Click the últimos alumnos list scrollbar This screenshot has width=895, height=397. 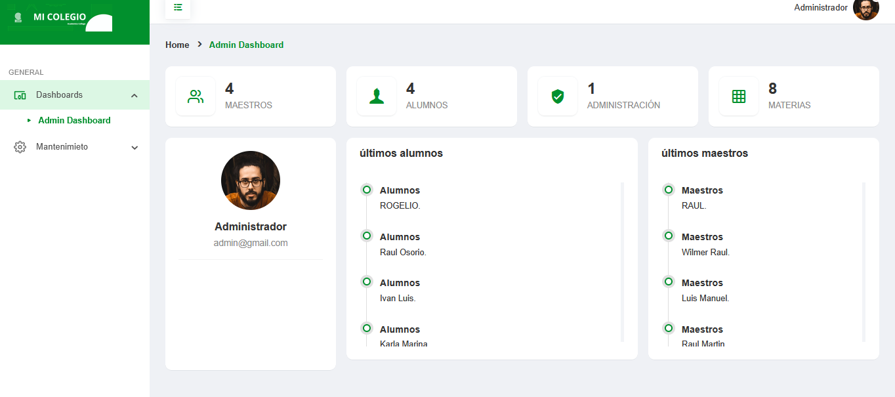coord(622,262)
